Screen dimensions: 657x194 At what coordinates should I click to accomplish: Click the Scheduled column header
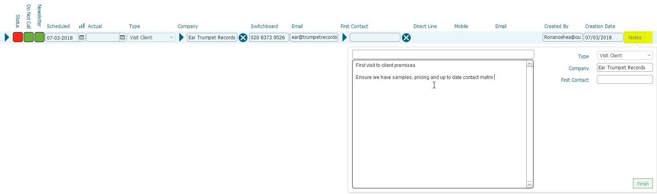58,26
